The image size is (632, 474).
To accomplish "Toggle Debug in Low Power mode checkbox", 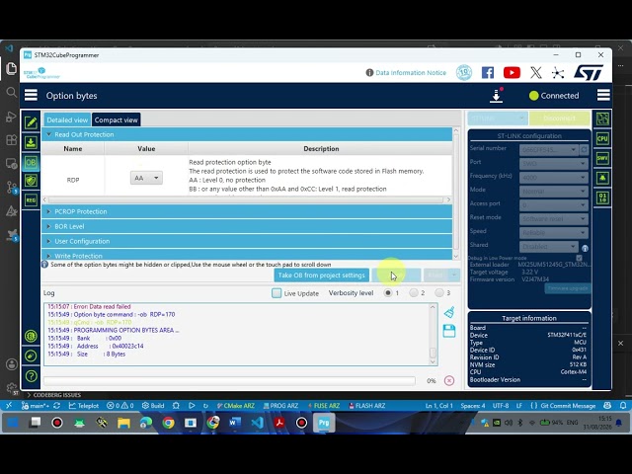I will [x=580, y=258].
